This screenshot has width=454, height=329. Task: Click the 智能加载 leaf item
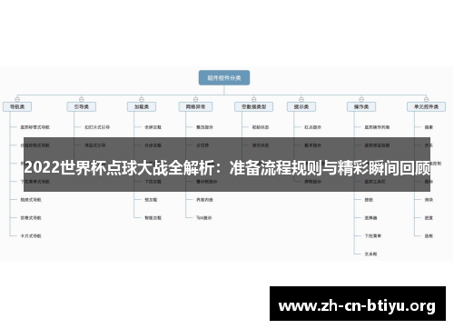click(153, 218)
